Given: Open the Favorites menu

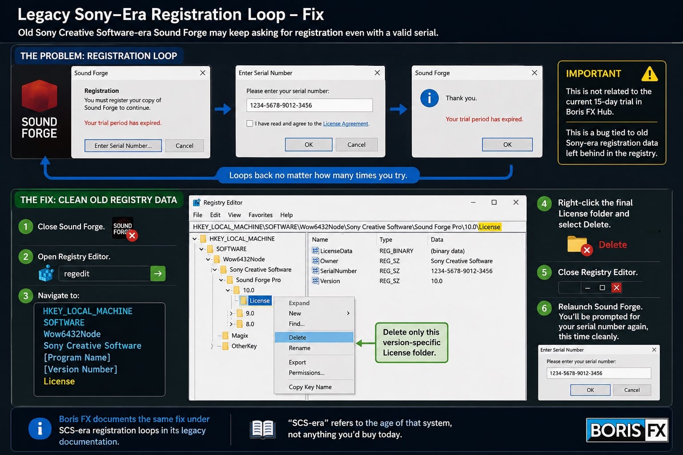Looking at the screenshot, I should (x=261, y=215).
